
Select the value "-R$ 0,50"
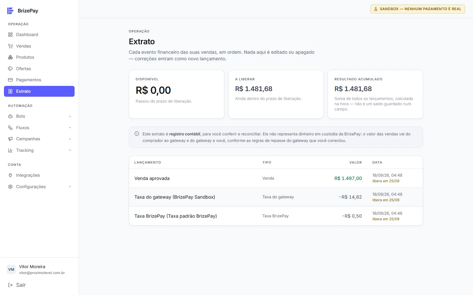tap(352, 216)
